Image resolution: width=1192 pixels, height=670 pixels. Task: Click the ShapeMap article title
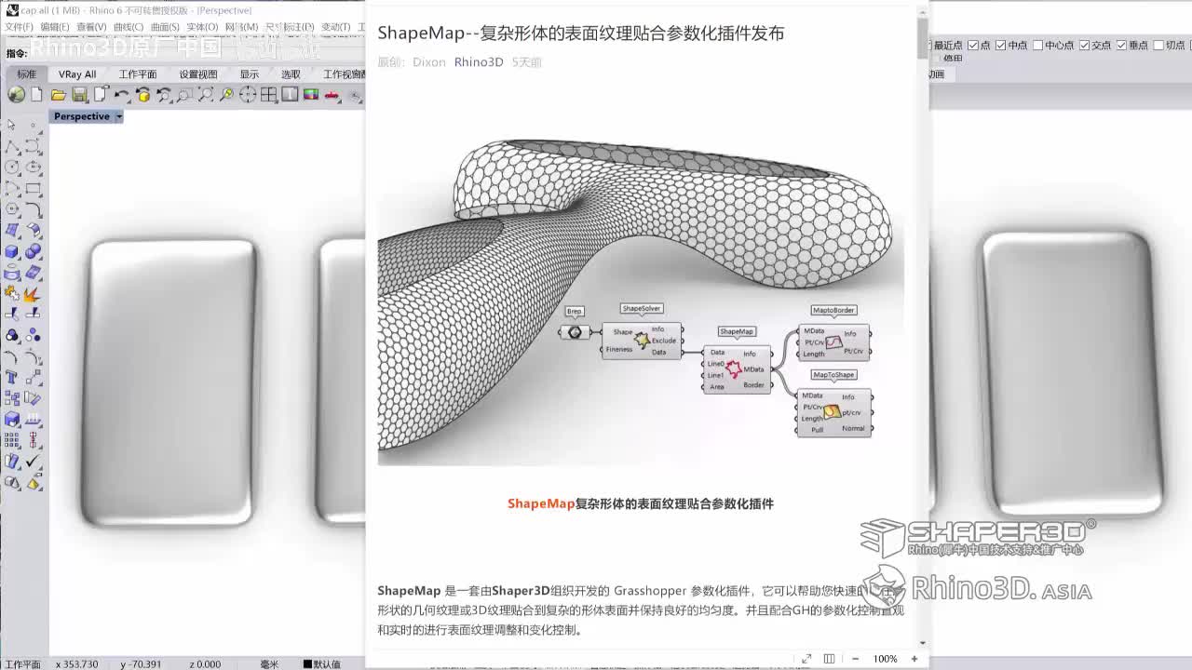tap(581, 33)
